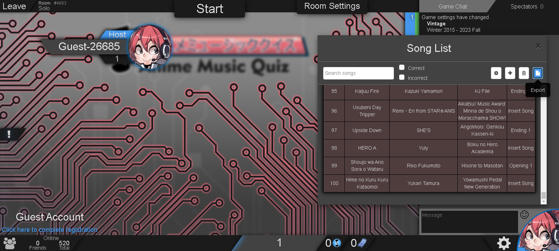Viewport: 559px width, 251px height.
Task: Click the Search songs field
Action: coord(358,73)
